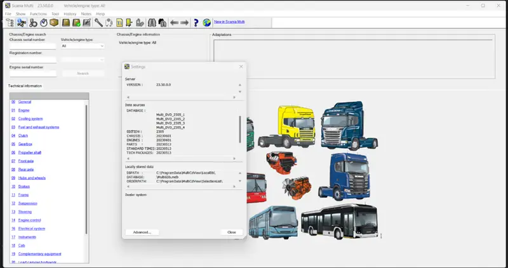Go forward with the right arrow icon
The width and height of the screenshot is (508, 268).
185,23
